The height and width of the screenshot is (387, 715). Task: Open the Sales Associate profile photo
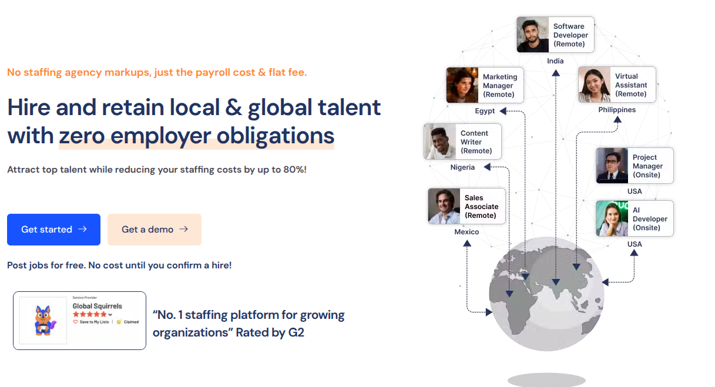pyautogui.click(x=444, y=206)
